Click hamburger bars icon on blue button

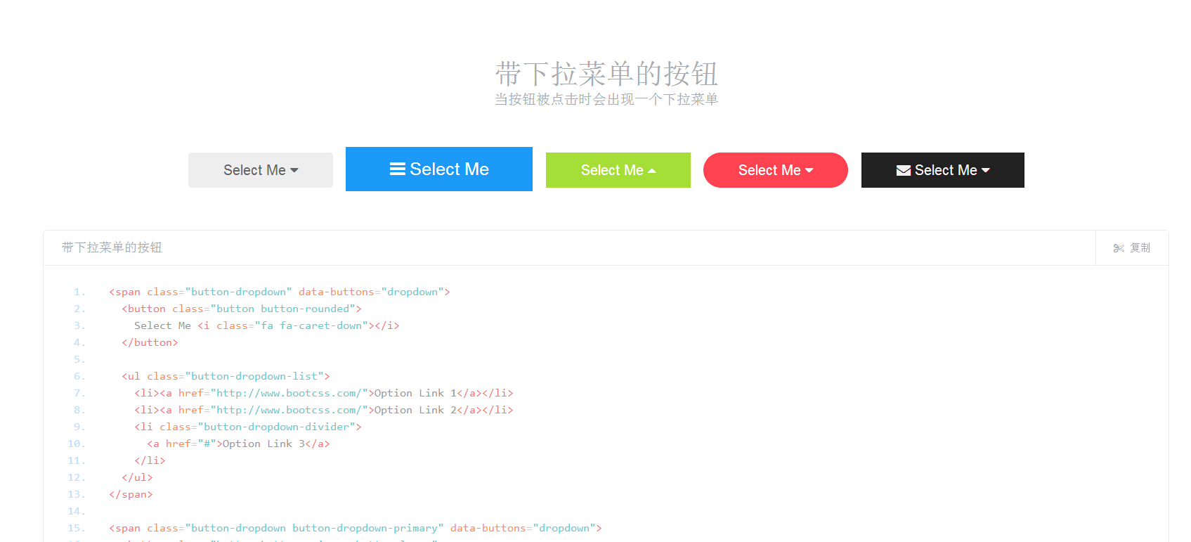(398, 169)
